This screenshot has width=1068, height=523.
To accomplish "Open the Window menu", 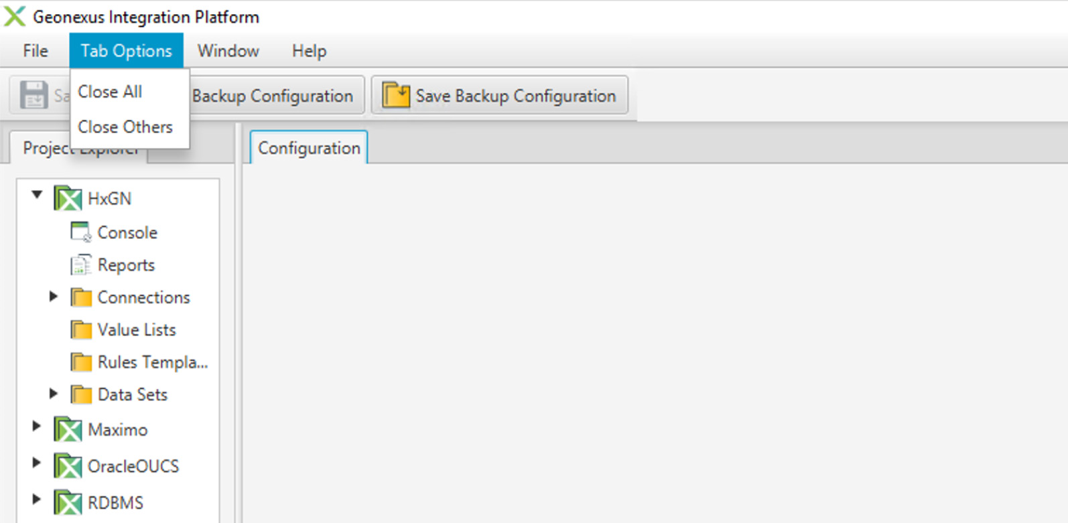I will pos(228,51).
